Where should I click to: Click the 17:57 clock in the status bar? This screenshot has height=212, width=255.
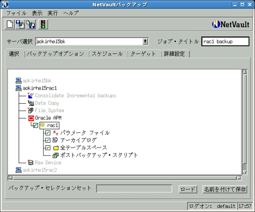(x=245, y=206)
